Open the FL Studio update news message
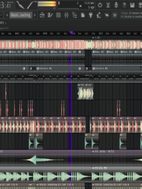The width and height of the screenshot is (142, 189). tap(131, 15)
